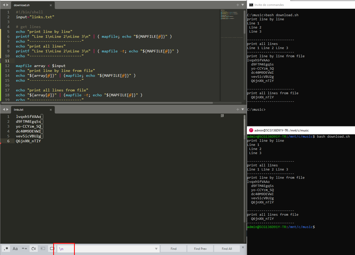Toggle regular expression search mode

[6, 249]
